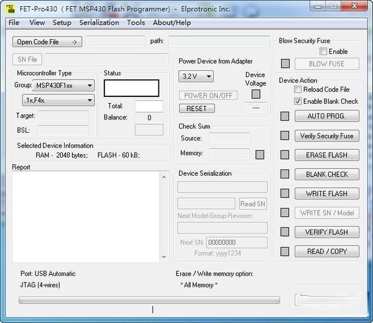The width and height of the screenshot is (373, 323).
Task: Open the About/Help menu
Action: click(172, 22)
